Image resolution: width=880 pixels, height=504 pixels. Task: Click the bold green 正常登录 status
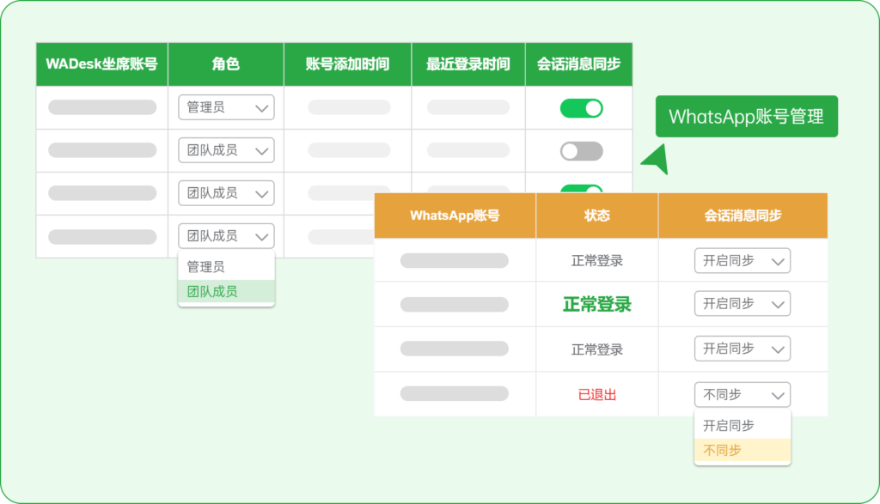pyautogui.click(x=597, y=305)
